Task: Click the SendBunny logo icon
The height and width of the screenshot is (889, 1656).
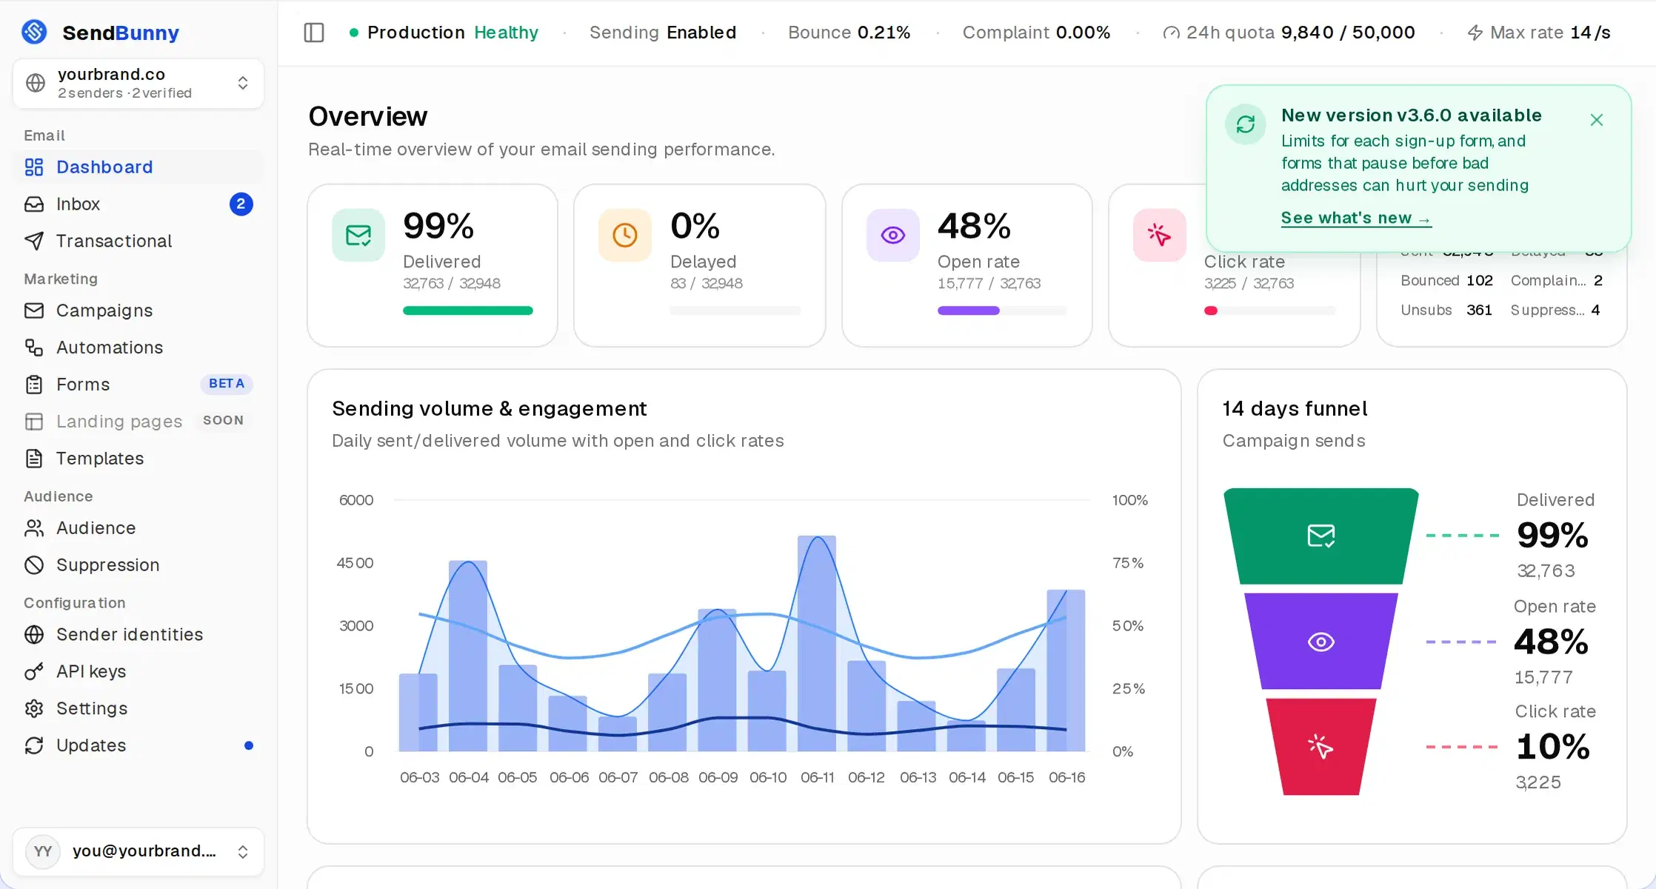Action: point(34,32)
